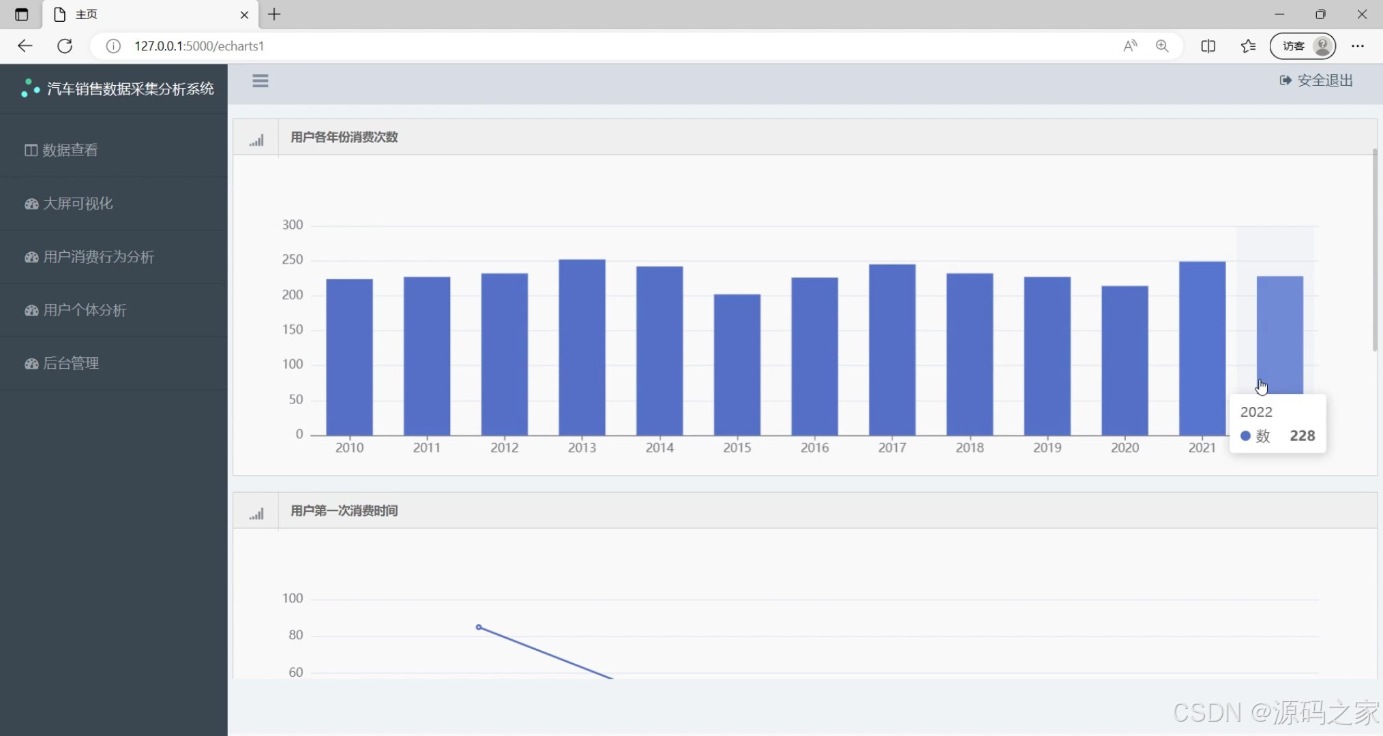Open the favorites star icon

point(1248,46)
